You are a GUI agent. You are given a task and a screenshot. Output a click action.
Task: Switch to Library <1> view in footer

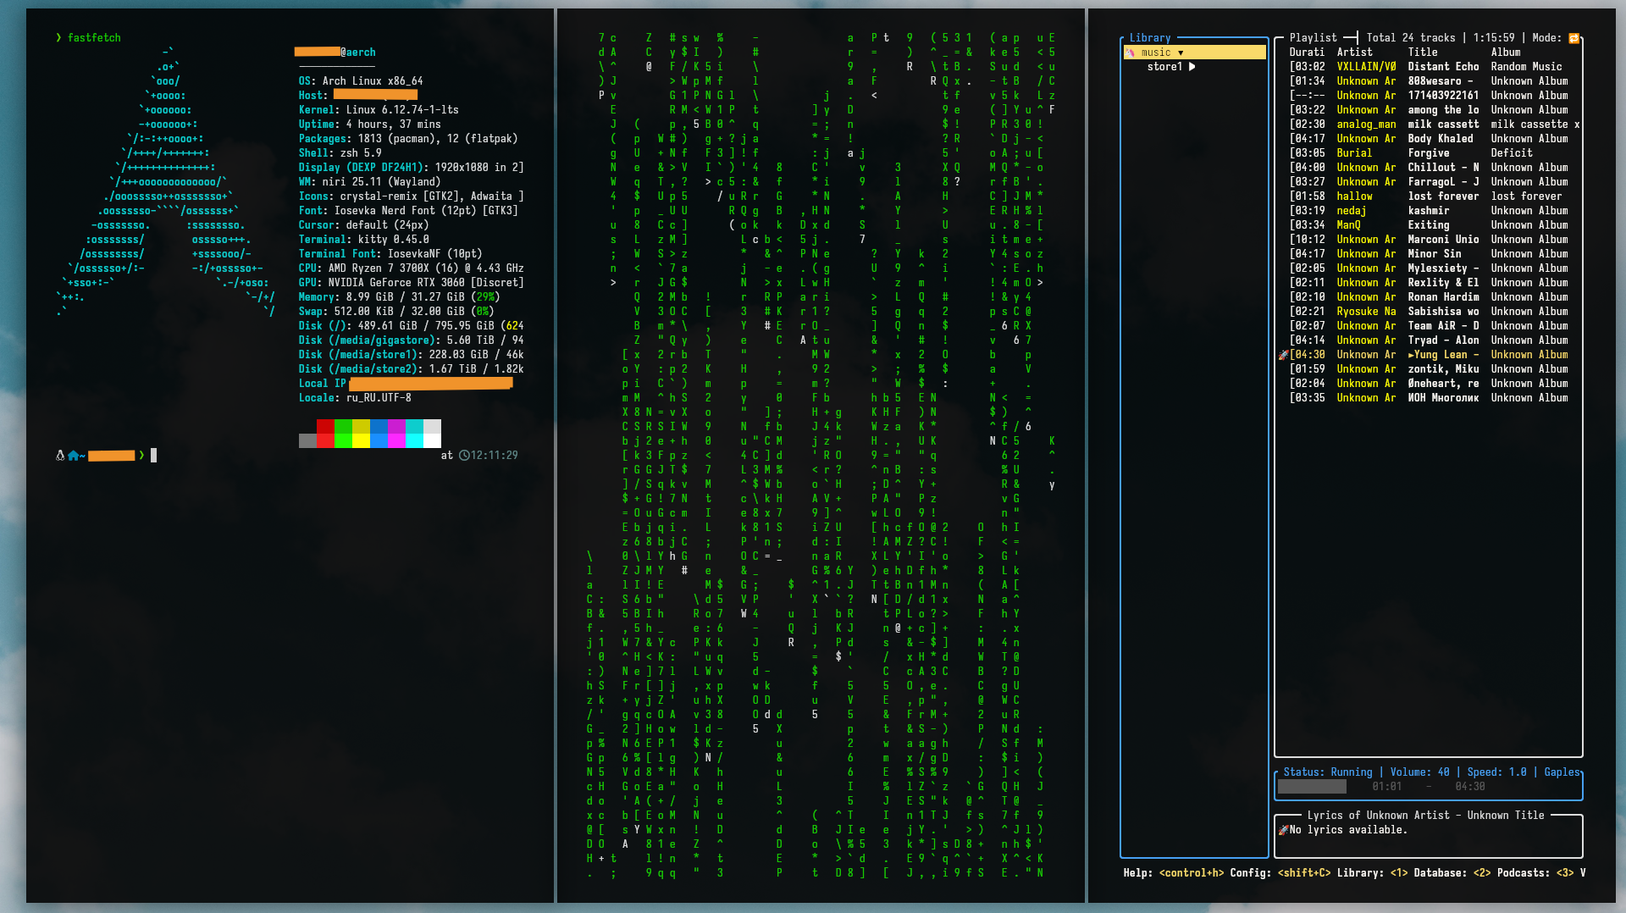(x=1373, y=873)
